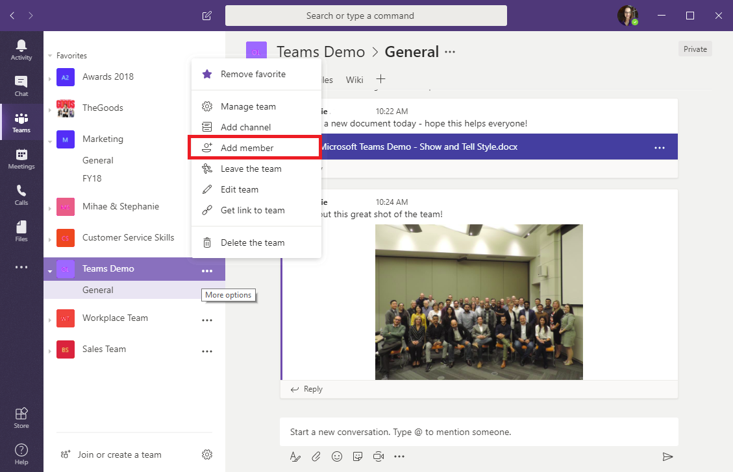Toggle favorite off via Remove favorite star
Viewport: 733px width, 472px height.
coord(249,74)
